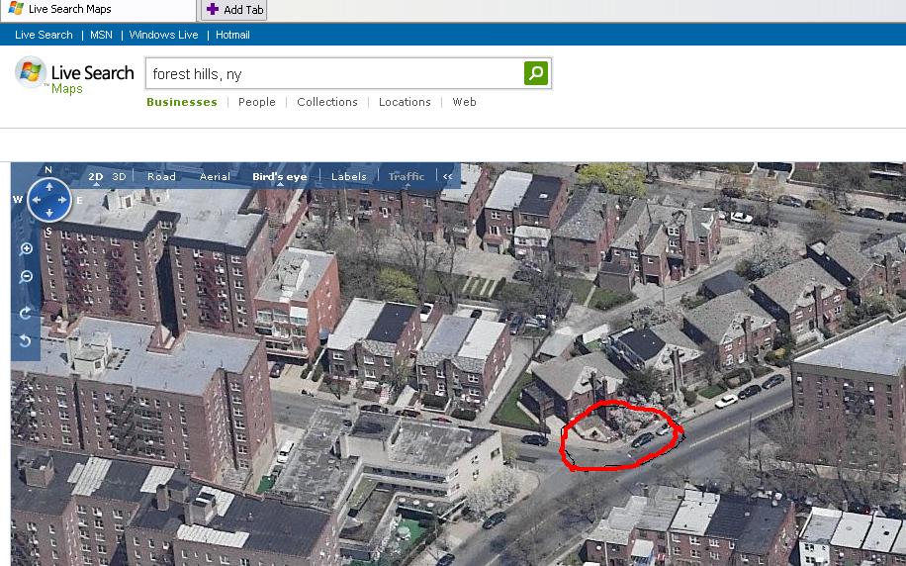Switch to Aerial map view
The height and width of the screenshot is (566, 906).
[215, 177]
